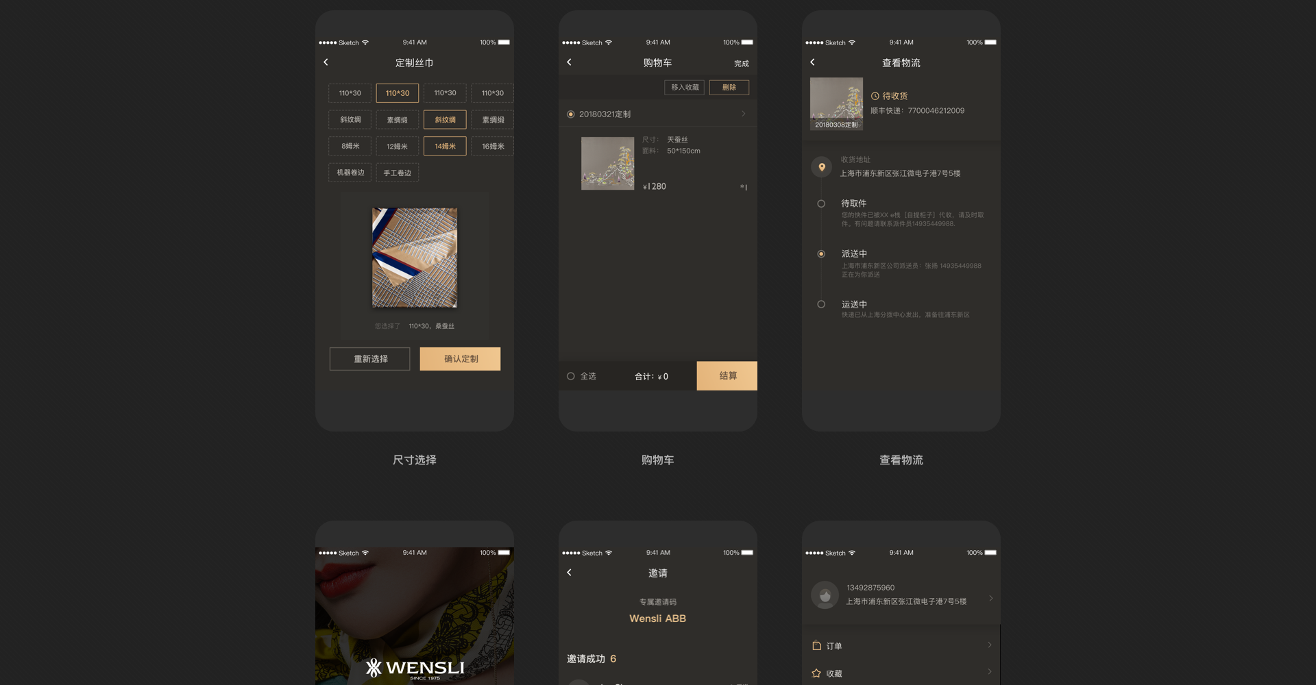Click the 确认定制 button
The width and height of the screenshot is (1316, 685).
[x=461, y=359]
